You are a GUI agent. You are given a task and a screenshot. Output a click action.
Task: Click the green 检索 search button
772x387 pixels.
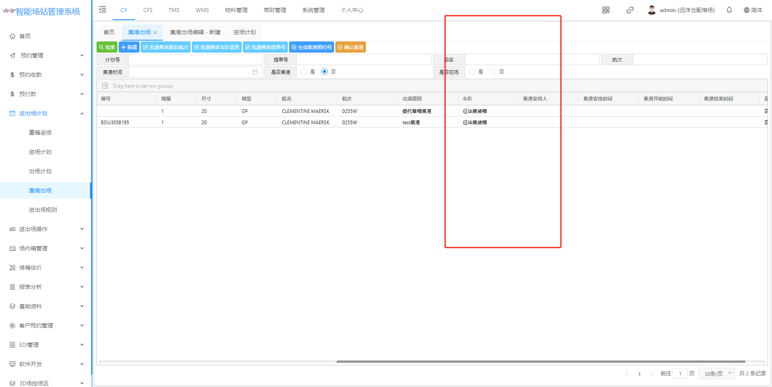107,47
